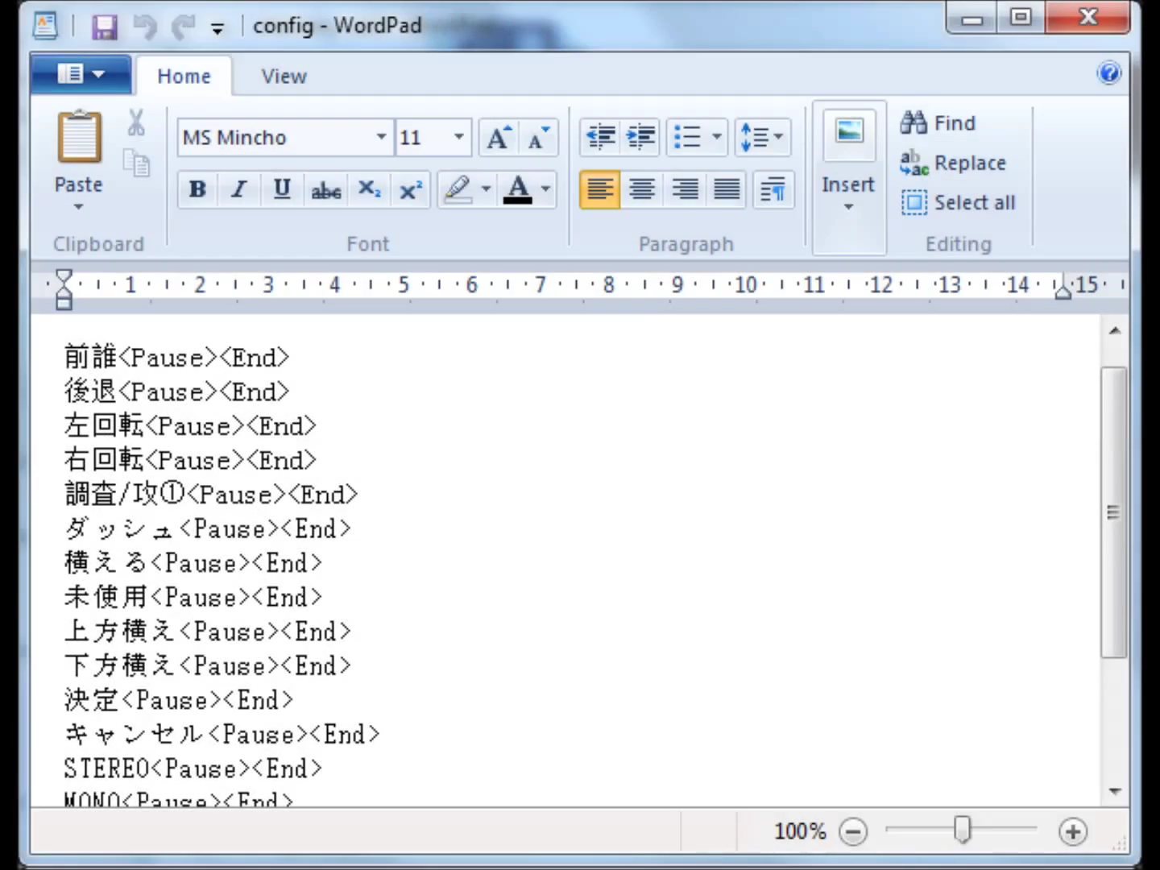This screenshot has height=870, width=1160.
Task: Enable center text alignment
Action: pyautogui.click(x=642, y=190)
